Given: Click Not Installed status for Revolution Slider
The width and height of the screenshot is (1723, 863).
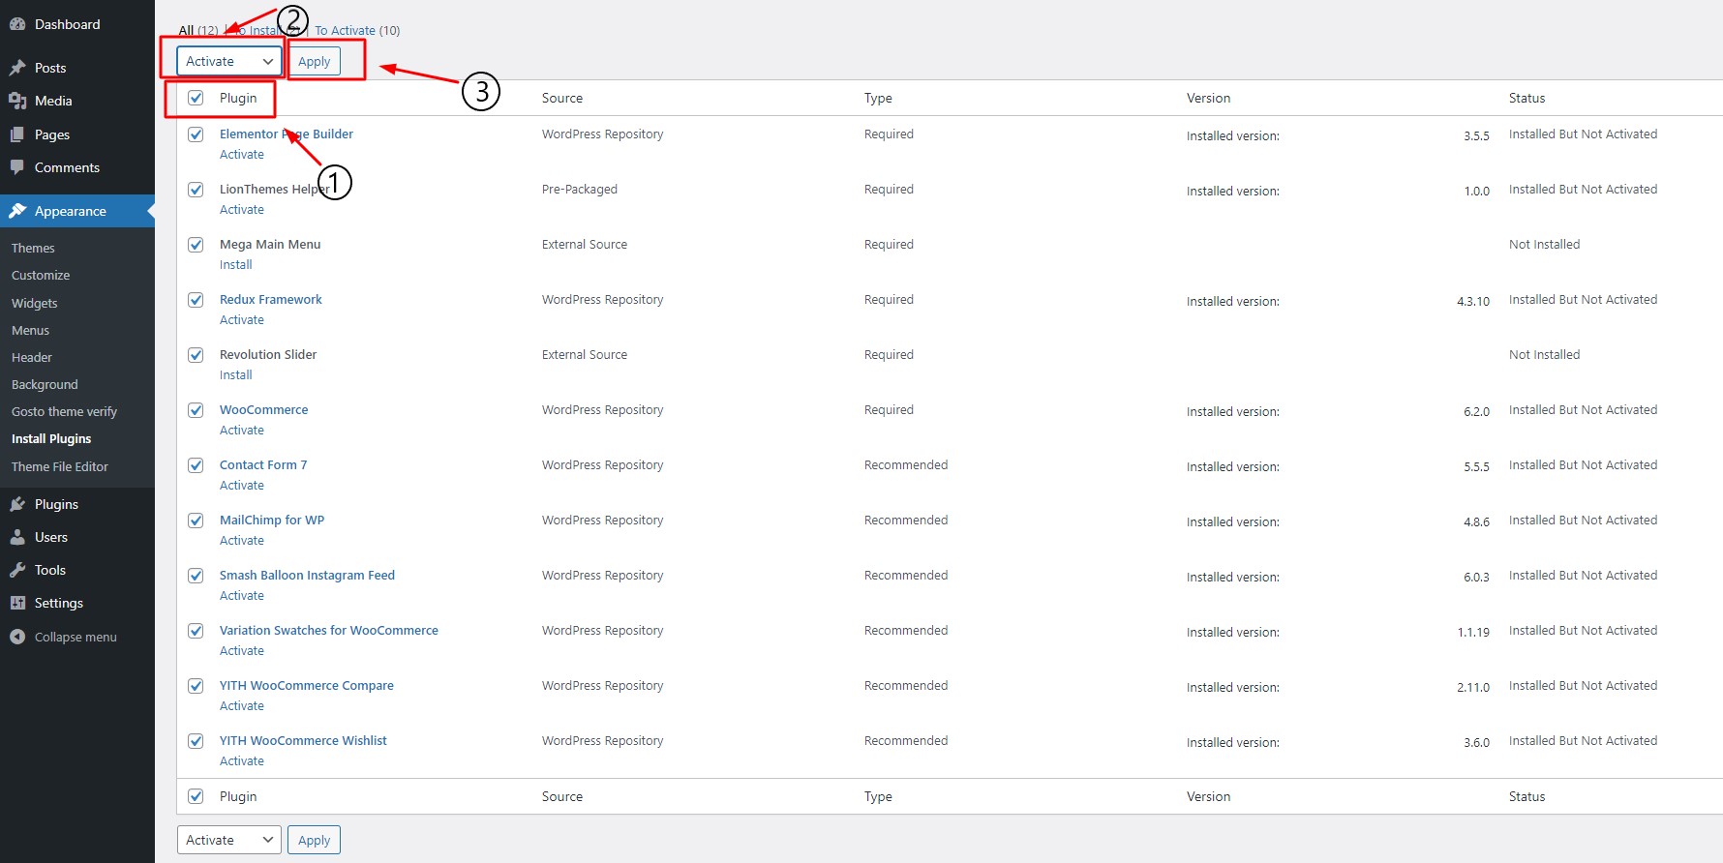Looking at the screenshot, I should coord(1544,354).
